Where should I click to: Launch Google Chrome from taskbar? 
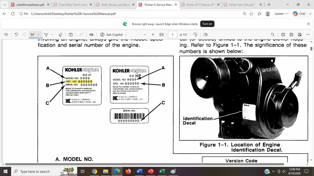(x=94, y=171)
